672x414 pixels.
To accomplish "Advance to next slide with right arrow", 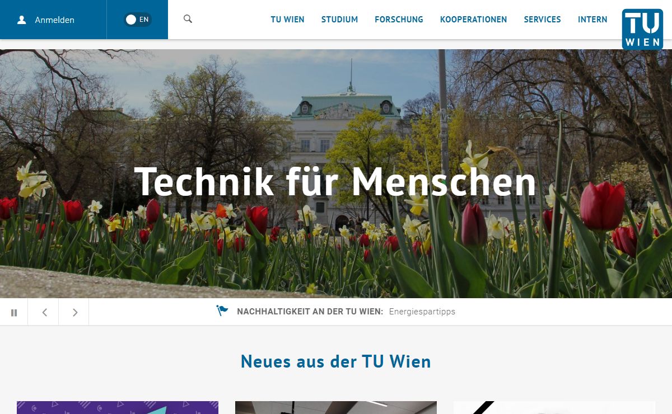I will 74,312.
